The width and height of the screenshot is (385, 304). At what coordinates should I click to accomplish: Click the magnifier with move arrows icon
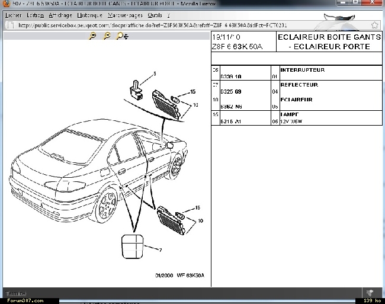click(123, 36)
